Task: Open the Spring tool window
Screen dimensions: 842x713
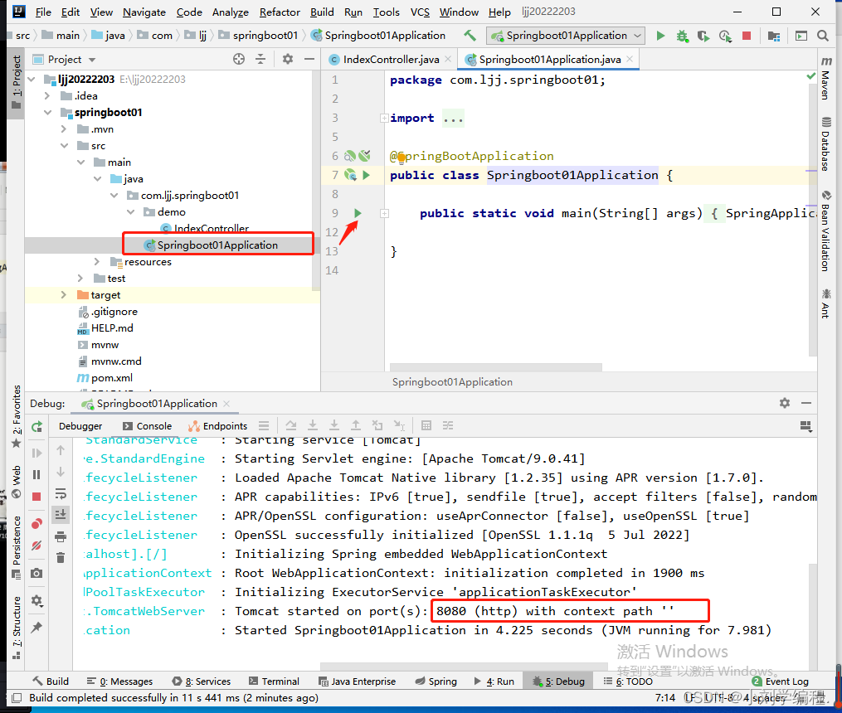Action: (x=436, y=681)
